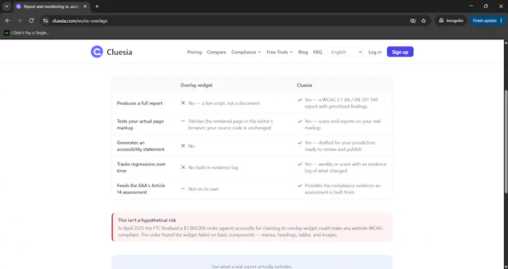Click the 'Cluesia' column header in table

pyautogui.click(x=304, y=85)
